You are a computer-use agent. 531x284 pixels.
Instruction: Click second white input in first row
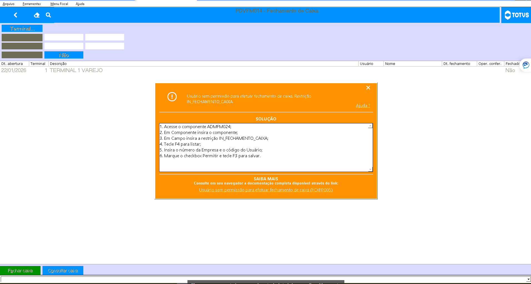tap(105, 37)
